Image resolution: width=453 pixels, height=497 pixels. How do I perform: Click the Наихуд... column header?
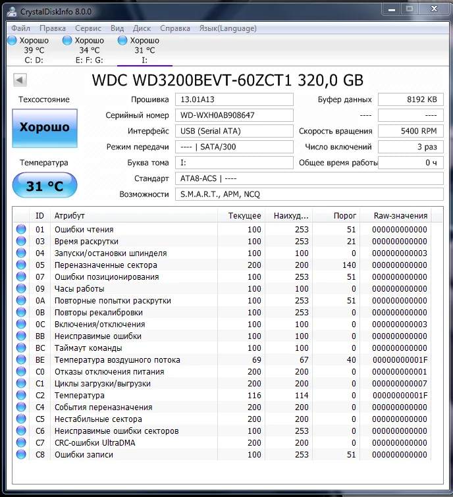(289, 216)
